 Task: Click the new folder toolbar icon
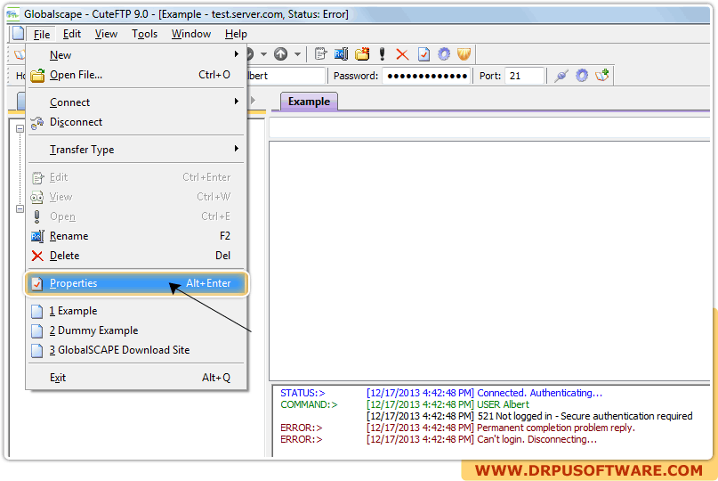point(362,54)
